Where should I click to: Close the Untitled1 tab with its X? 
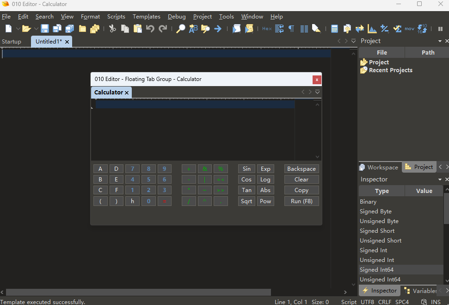coord(67,42)
